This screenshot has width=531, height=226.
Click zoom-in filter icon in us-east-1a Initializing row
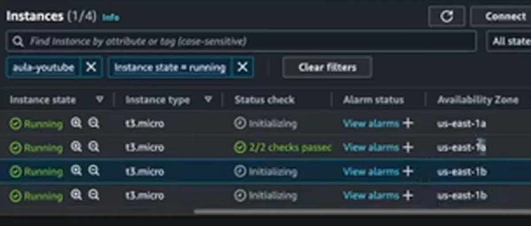pos(77,123)
